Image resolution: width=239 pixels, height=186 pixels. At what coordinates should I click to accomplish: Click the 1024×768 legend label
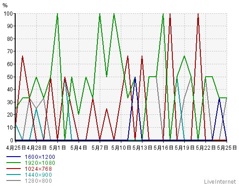point(38,169)
